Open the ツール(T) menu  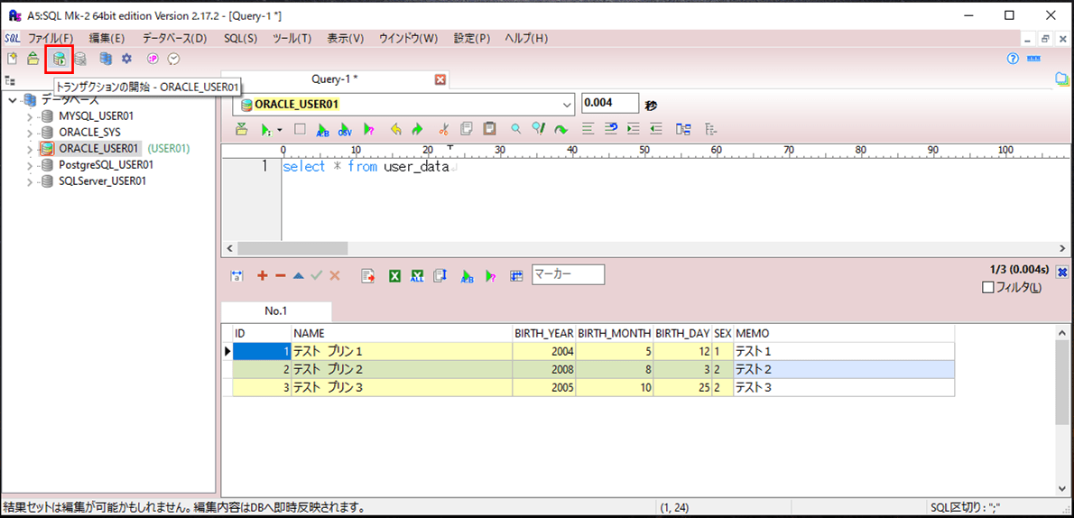[x=292, y=38]
